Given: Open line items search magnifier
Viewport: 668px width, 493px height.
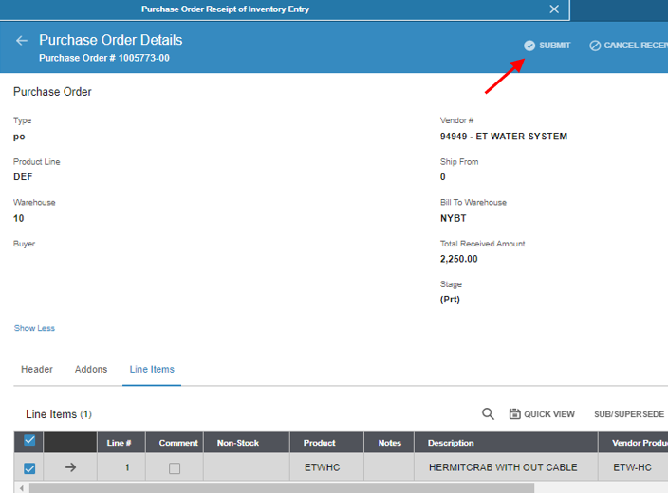Looking at the screenshot, I should point(488,413).
